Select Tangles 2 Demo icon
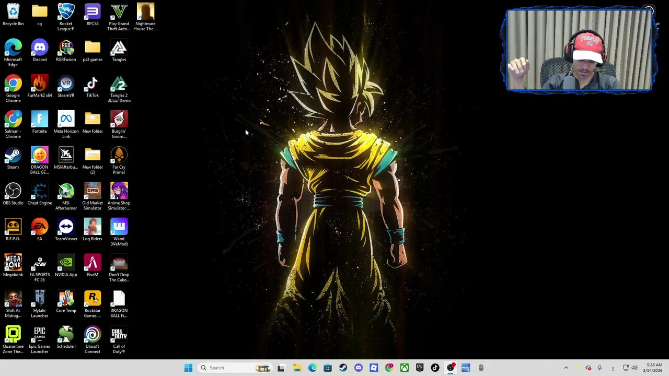This screenshot has width=669, height=376. (x=119, y=89)
